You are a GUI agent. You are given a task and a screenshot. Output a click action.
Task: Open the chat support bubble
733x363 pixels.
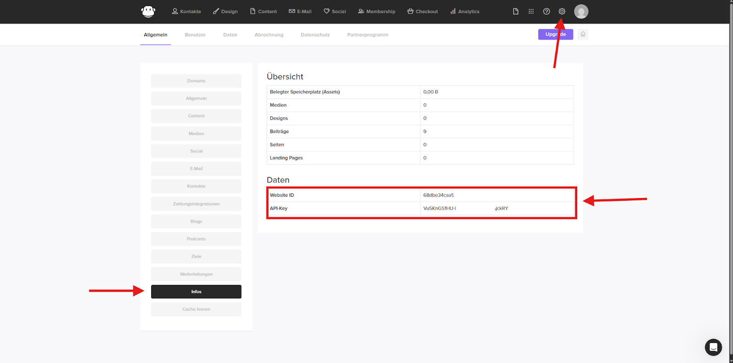pos(713,347)
